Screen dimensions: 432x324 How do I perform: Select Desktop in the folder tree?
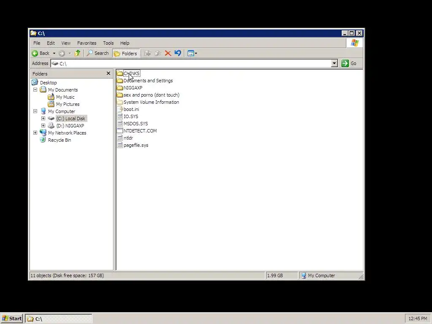(48, 83)
